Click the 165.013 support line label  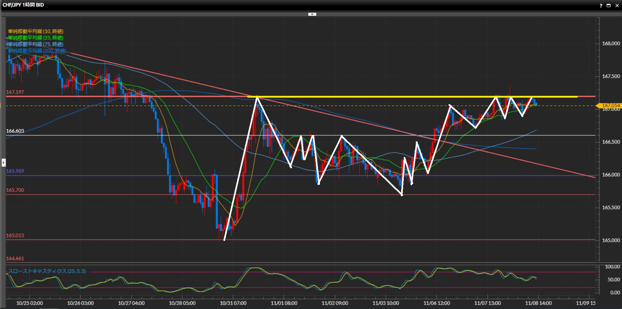click(15, 236)
